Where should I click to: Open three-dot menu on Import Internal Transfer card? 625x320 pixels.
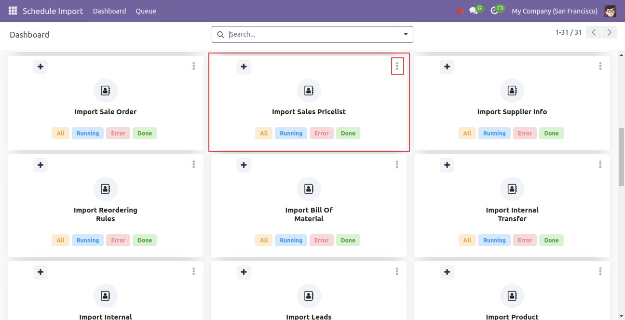tap(600, 164)
